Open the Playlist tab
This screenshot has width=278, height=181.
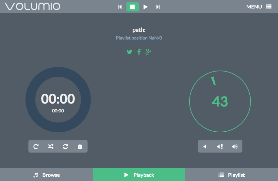(232, 175)
